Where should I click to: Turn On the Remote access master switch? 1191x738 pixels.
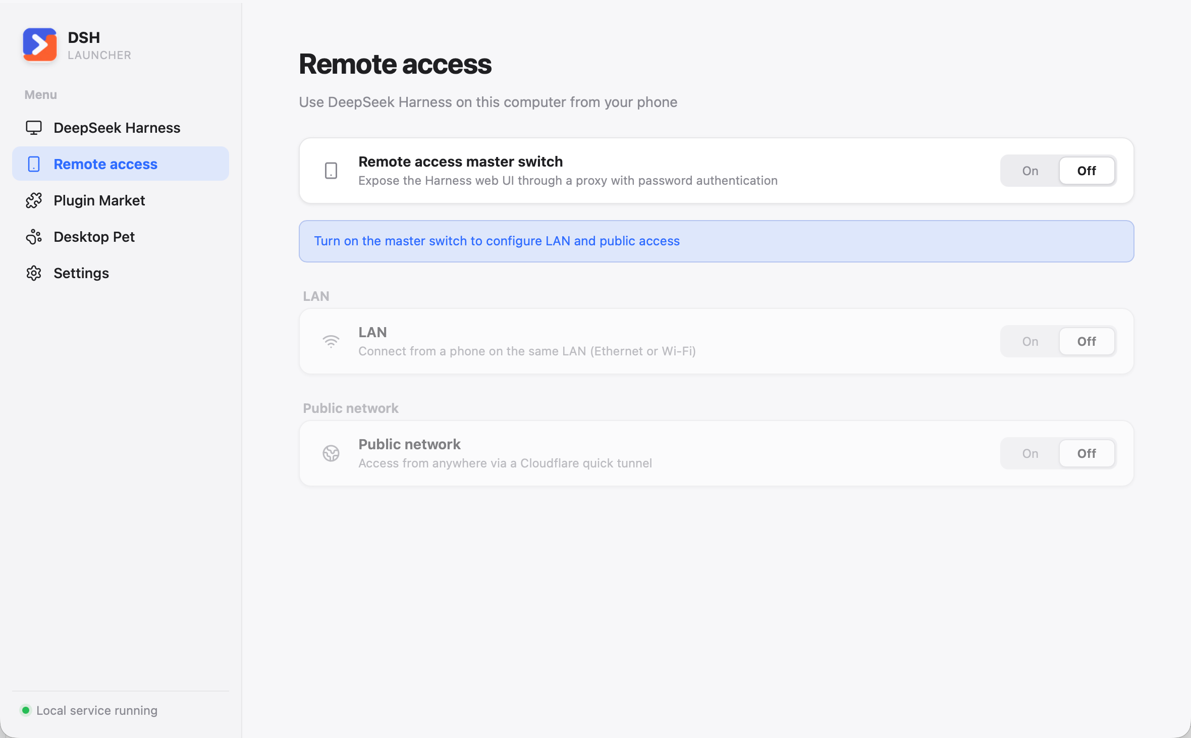pyautogui.click(x=1030, y=171)
